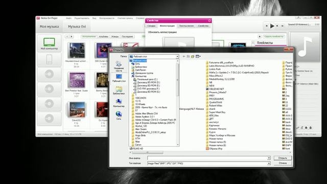The height and width of the screenshot is (184, 327).
Task: Switch to Тексты песен tab in Свойства
Action: click(186, 26)
